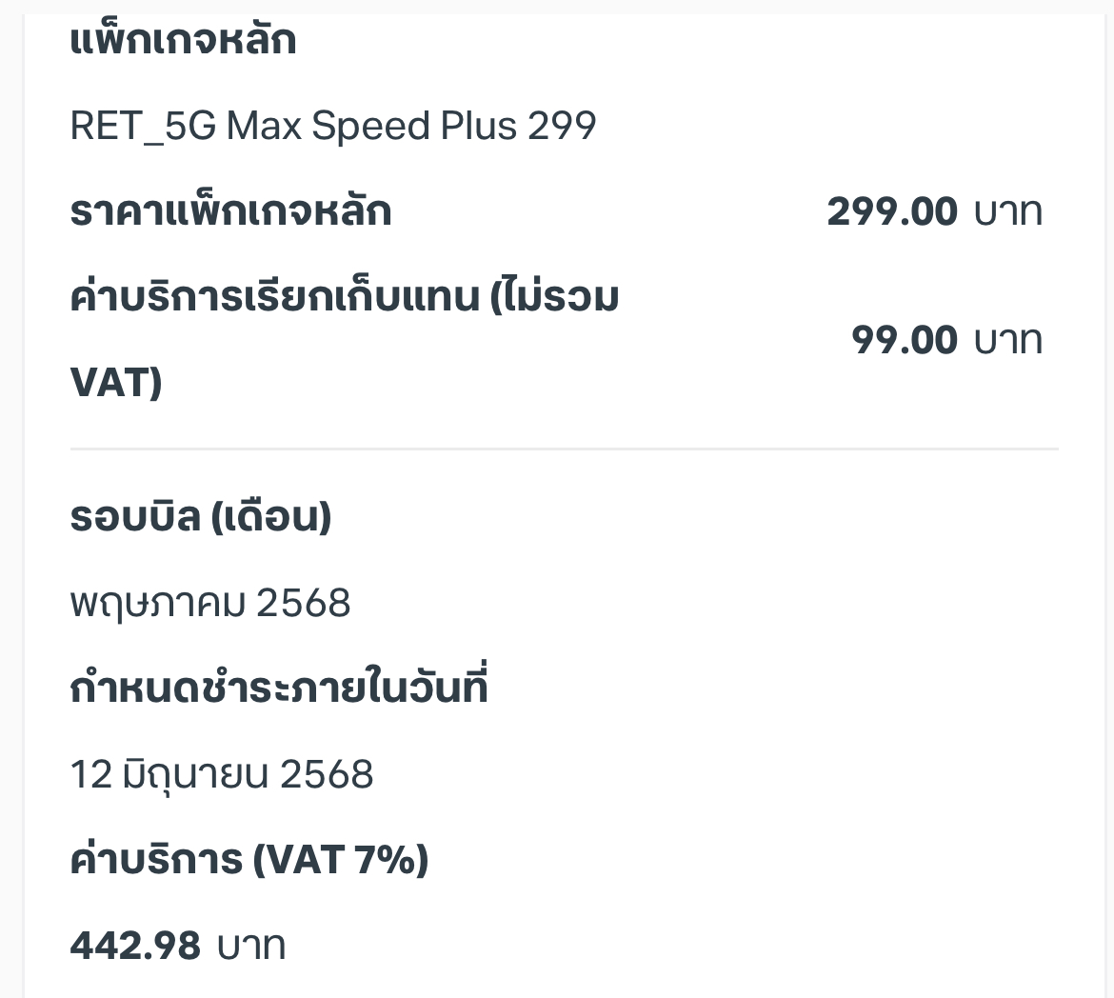Click the ราคาแพ็กเกจหลัก label
The height and width of the screenshot is (998, 1114).
(x=230, y=211)
